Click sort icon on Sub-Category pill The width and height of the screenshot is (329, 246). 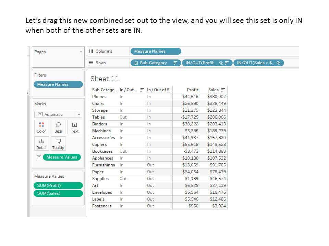pos(175,63)
